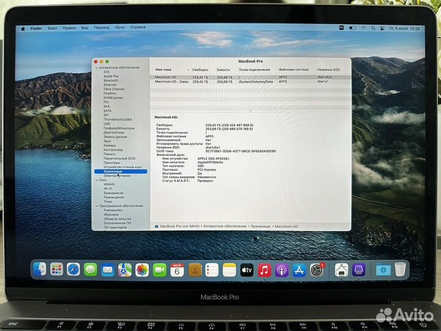
Task: Open the purple Mac utility icon in Dock
Action: (x=358, y=270)
